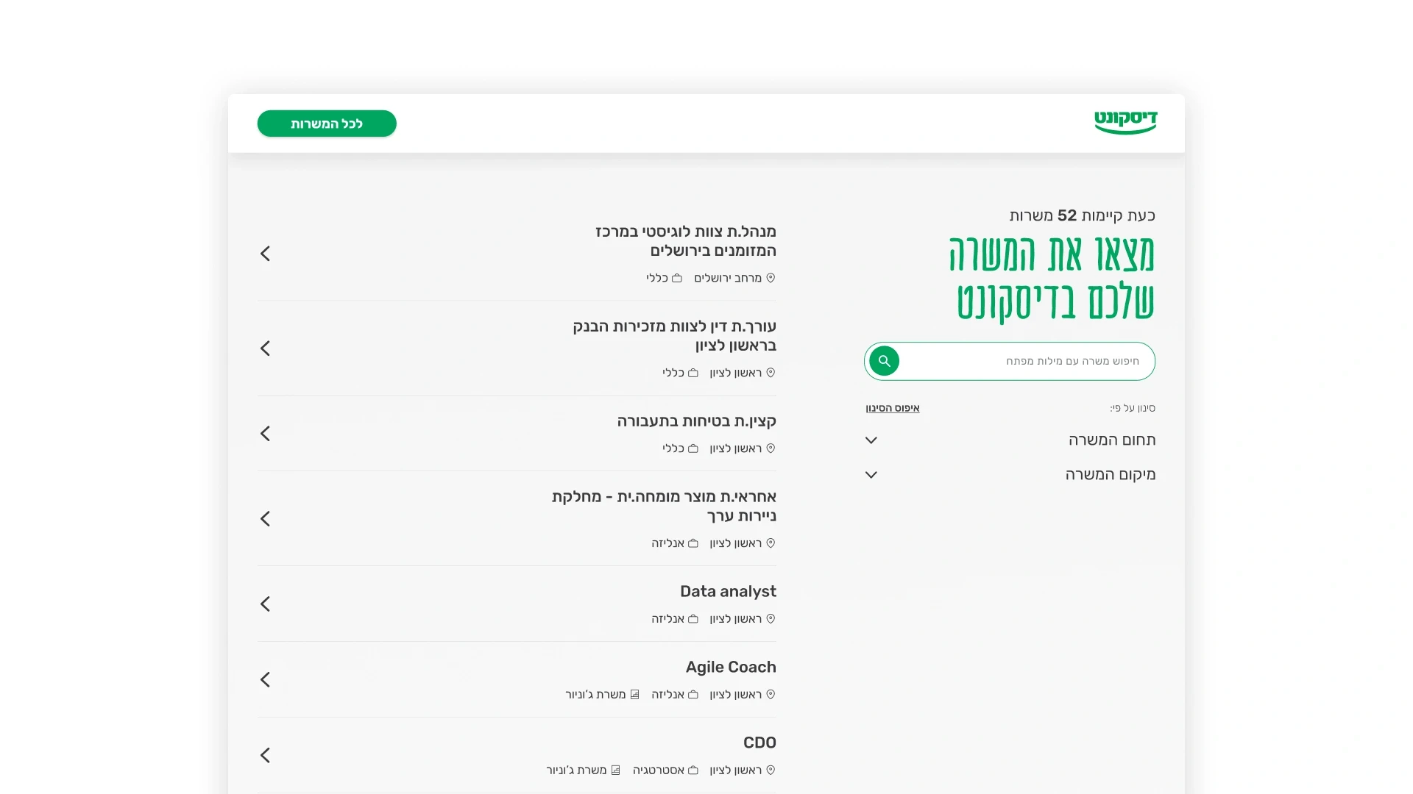1413x794 pixels.
Task: Expand the תחום המשרה filter dropdown
Action: pos(871,440)
